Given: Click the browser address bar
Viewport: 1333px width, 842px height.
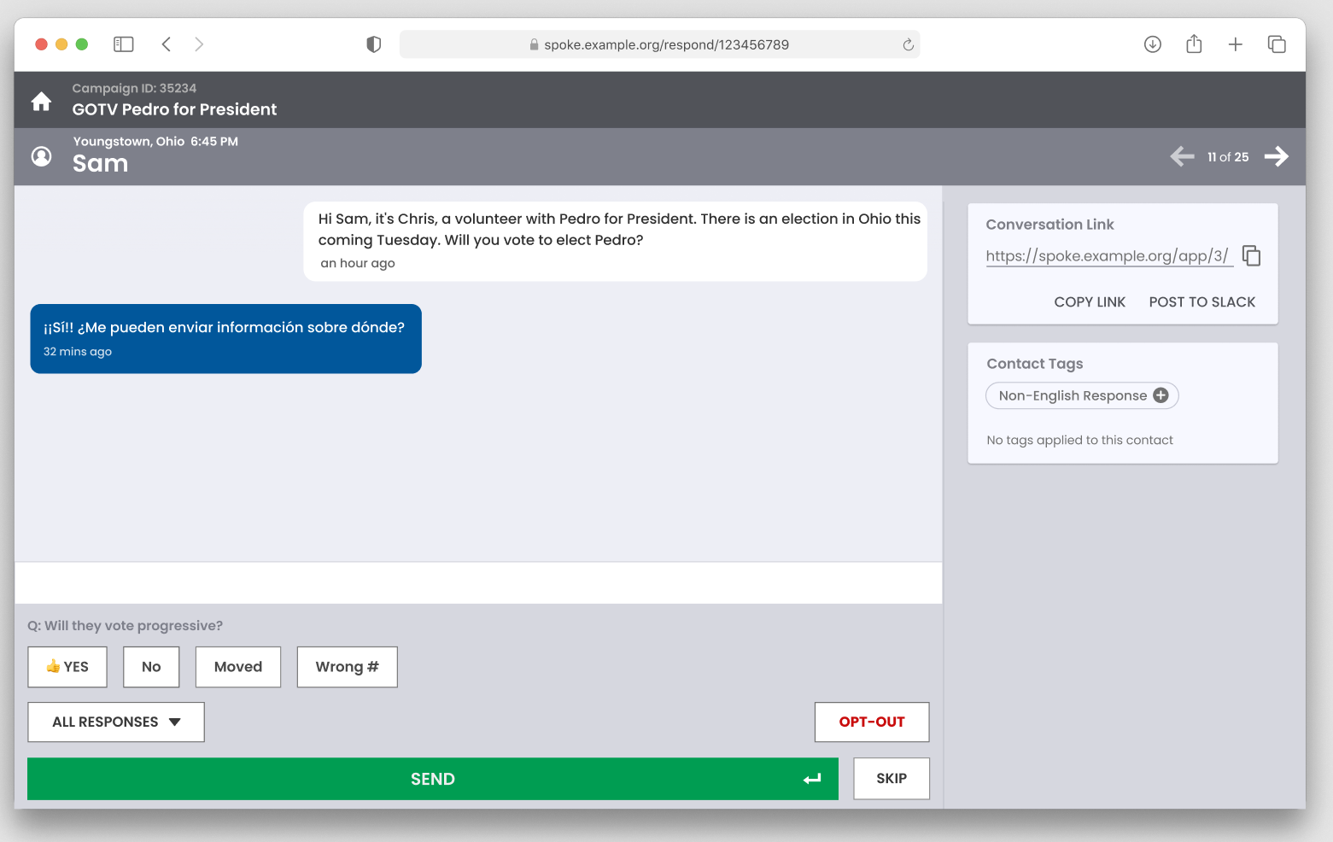Looking at the screenshot, I should (x=659, y=44).
